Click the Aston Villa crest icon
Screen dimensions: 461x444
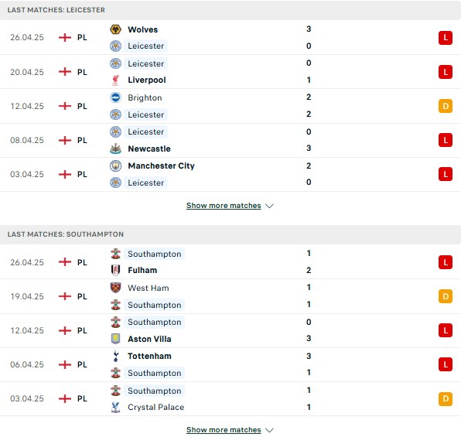click(115, 339)
